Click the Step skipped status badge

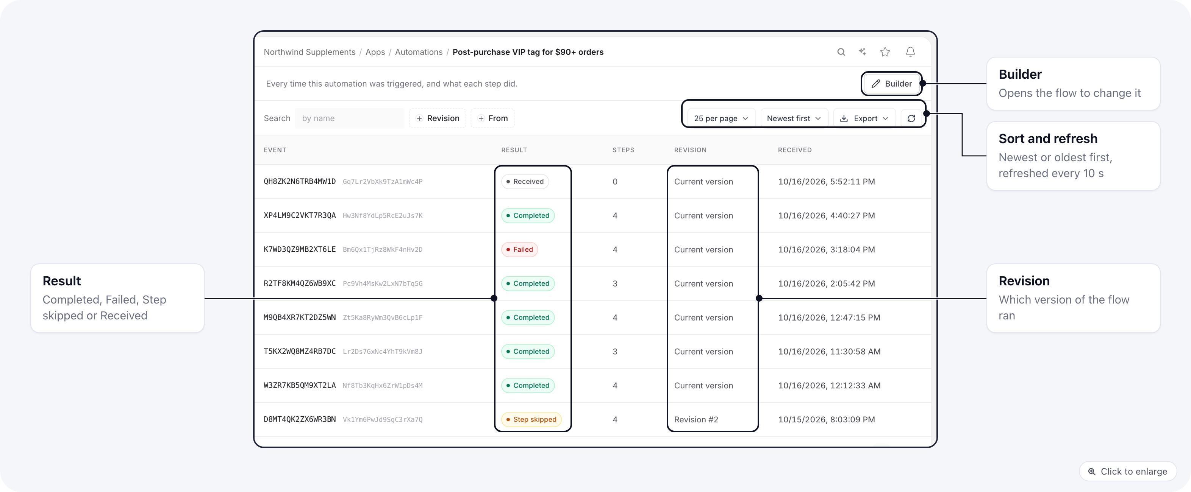coord(531,419)
